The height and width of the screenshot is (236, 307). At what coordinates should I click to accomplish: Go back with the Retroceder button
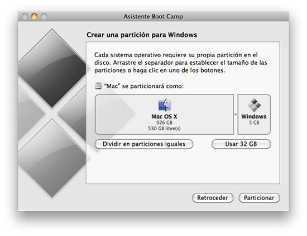click(213, 198)
